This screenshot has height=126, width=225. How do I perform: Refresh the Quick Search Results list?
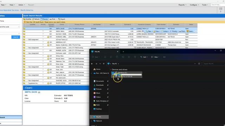(x=36, y=19)
